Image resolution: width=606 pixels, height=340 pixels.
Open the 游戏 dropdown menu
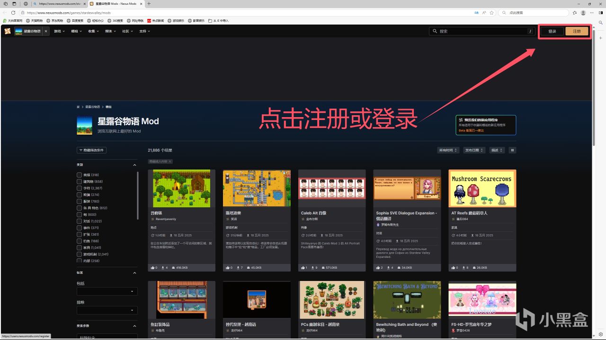coord(59,31)
